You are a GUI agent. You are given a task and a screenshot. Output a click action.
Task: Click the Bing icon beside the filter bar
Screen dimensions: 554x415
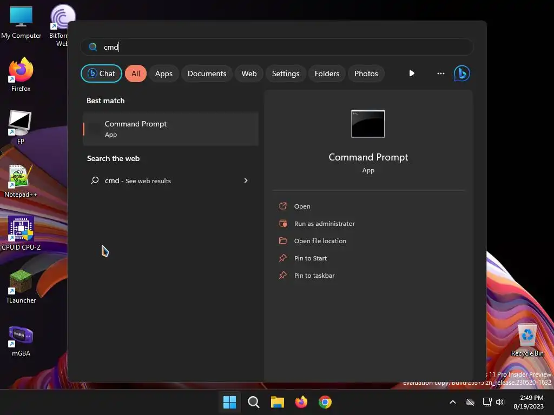point(461,73)
